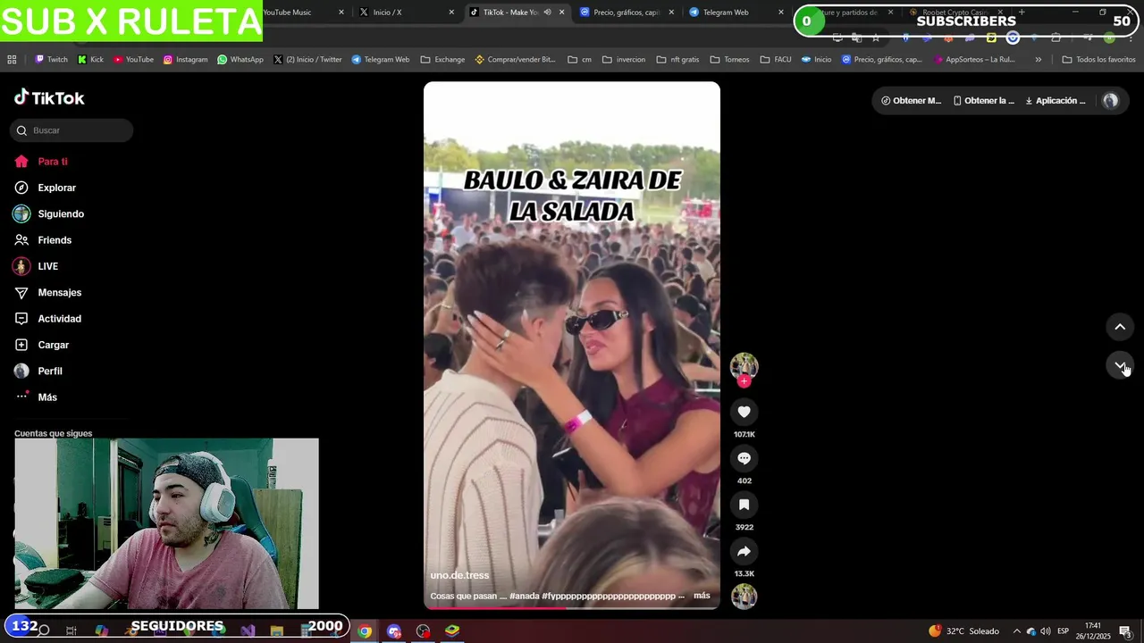Share the video with the arrow icon
Screen dimensions: 1144x643
click(x=744, y=551)
